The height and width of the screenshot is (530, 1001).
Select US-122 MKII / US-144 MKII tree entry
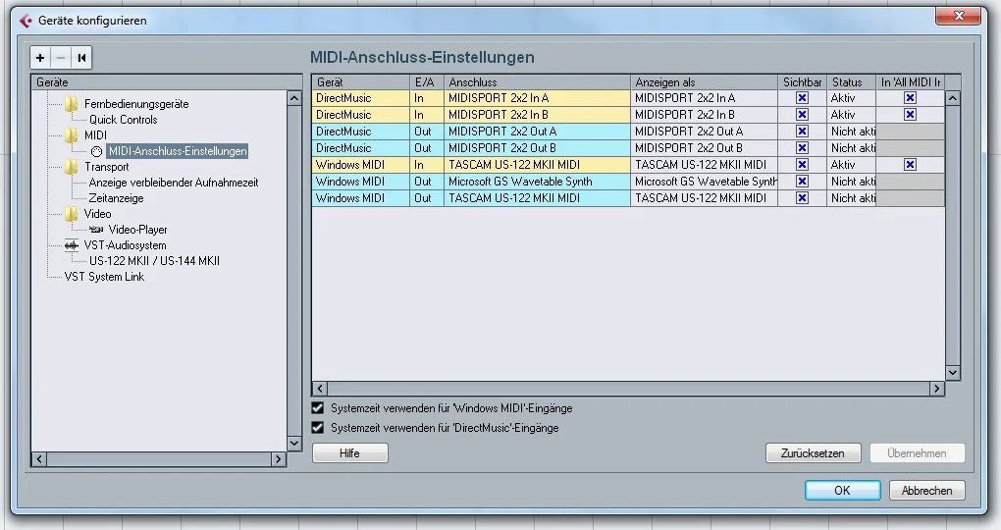point(154,260)
